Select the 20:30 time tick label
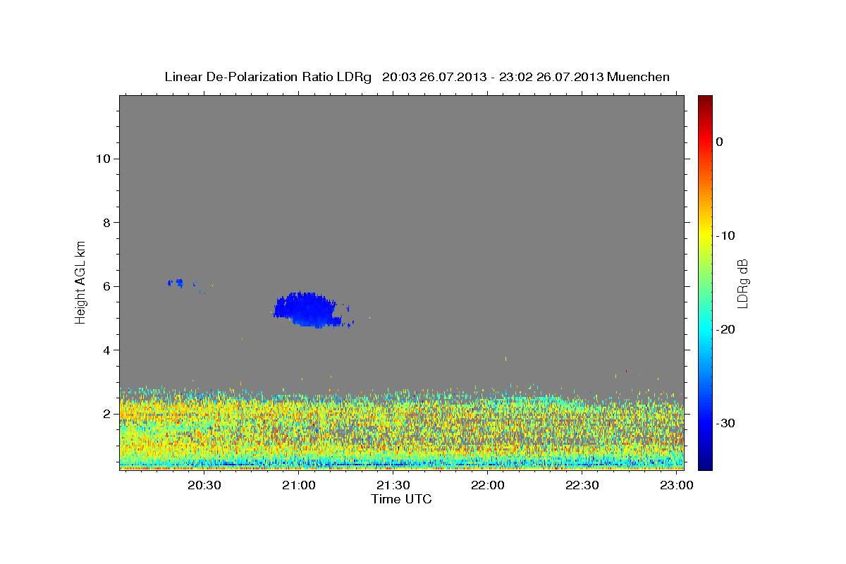The height and width of the screenshot is (564, 846). coord(204,486)
